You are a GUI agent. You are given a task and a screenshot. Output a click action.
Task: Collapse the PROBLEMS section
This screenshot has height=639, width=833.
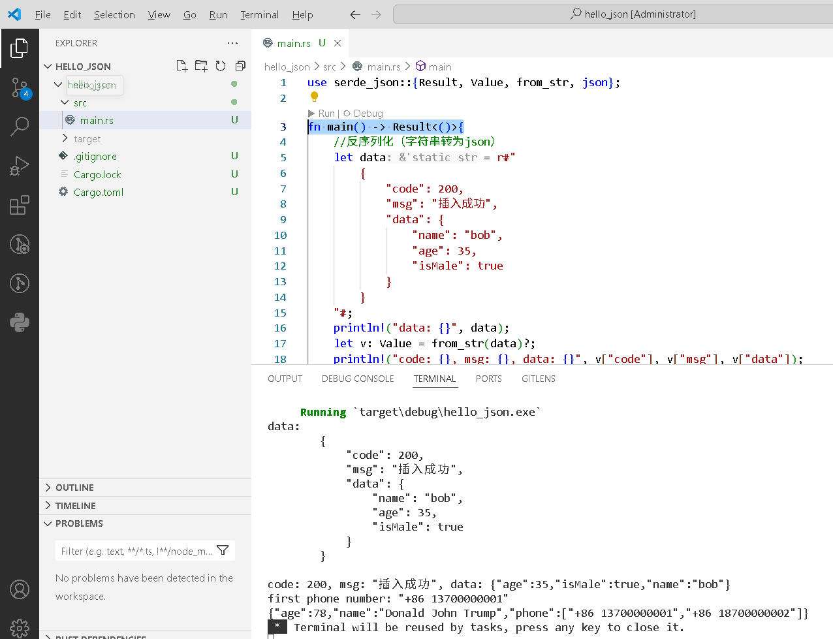click(x=79, y=523)
